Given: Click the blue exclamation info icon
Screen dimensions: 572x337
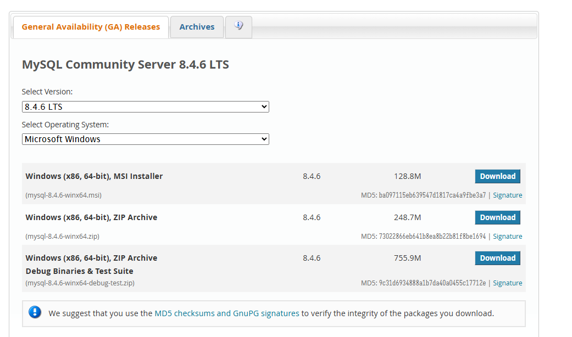Looking at the screenshot, I should tap(35, 312).
